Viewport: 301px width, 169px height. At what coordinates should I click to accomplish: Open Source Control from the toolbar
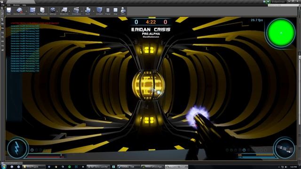click(19, 11)
